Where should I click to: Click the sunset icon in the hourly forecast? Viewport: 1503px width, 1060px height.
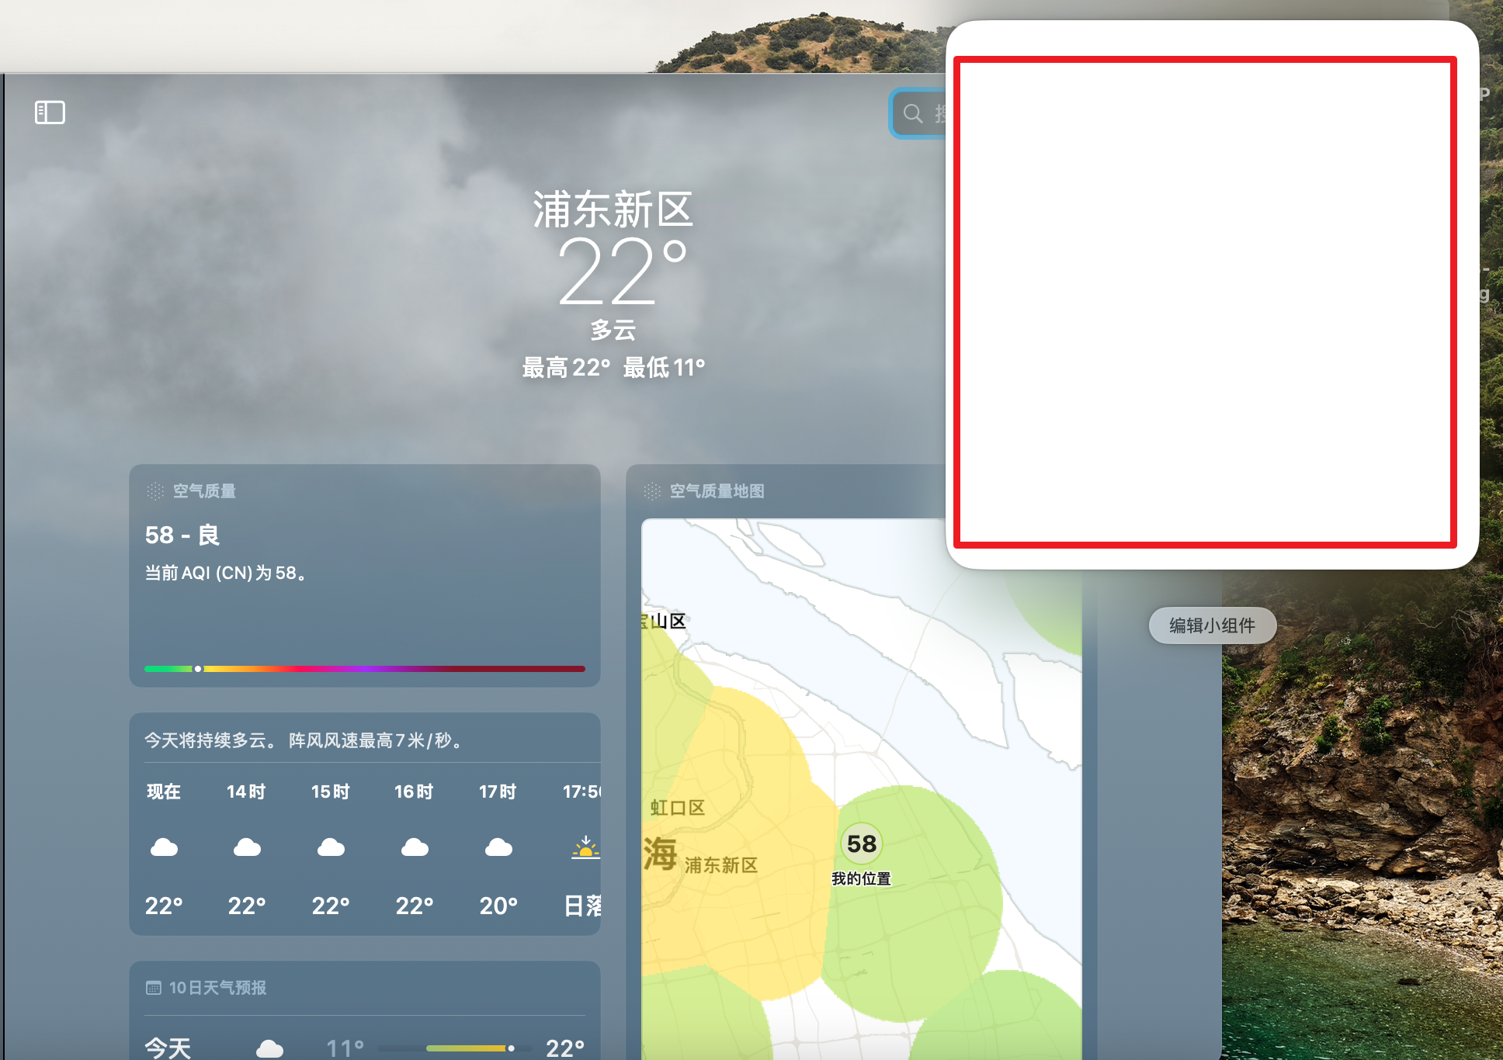pyautogui.click(x=585, y=847)
